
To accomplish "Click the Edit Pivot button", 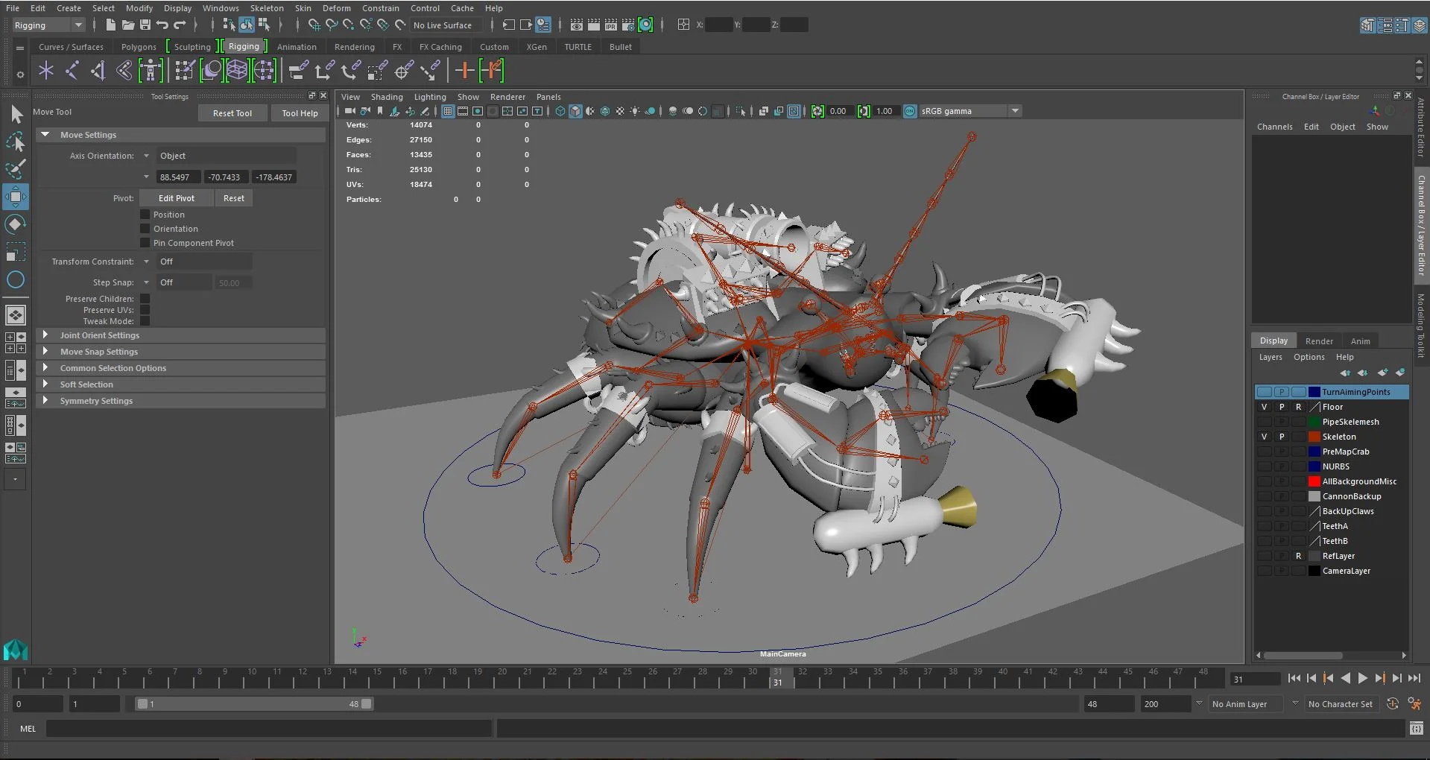I will click(175, 198).
